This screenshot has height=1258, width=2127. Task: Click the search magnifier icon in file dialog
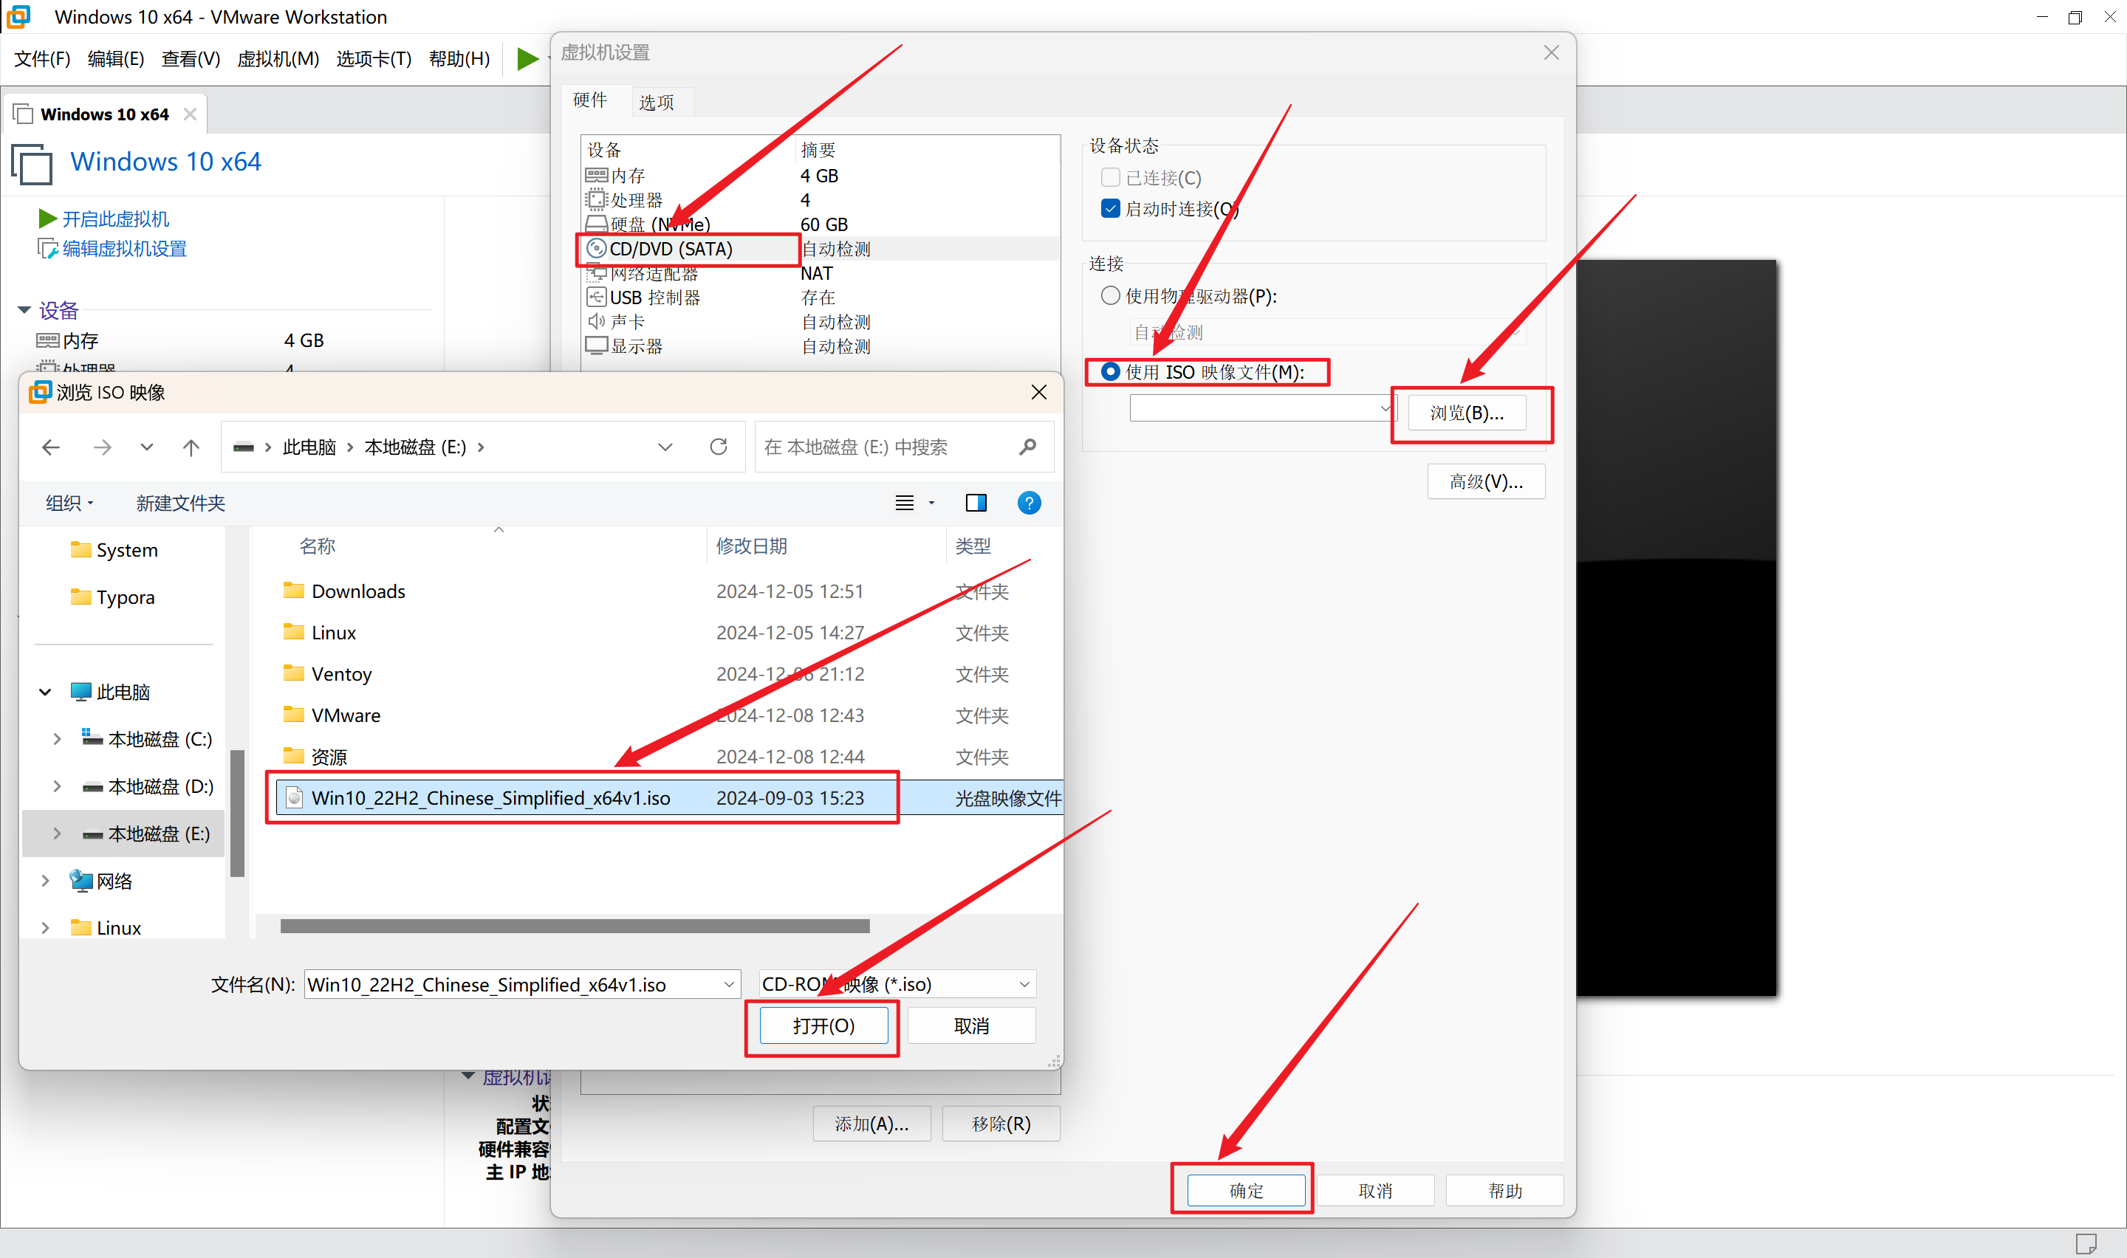[x=1028, y=447]
